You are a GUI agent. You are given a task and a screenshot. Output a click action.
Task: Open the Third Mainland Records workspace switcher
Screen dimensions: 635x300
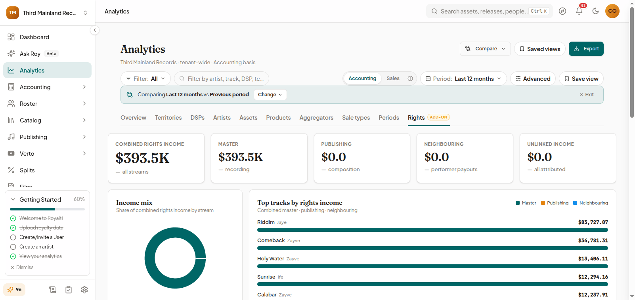pyautogui.click(x=47, y=13)
